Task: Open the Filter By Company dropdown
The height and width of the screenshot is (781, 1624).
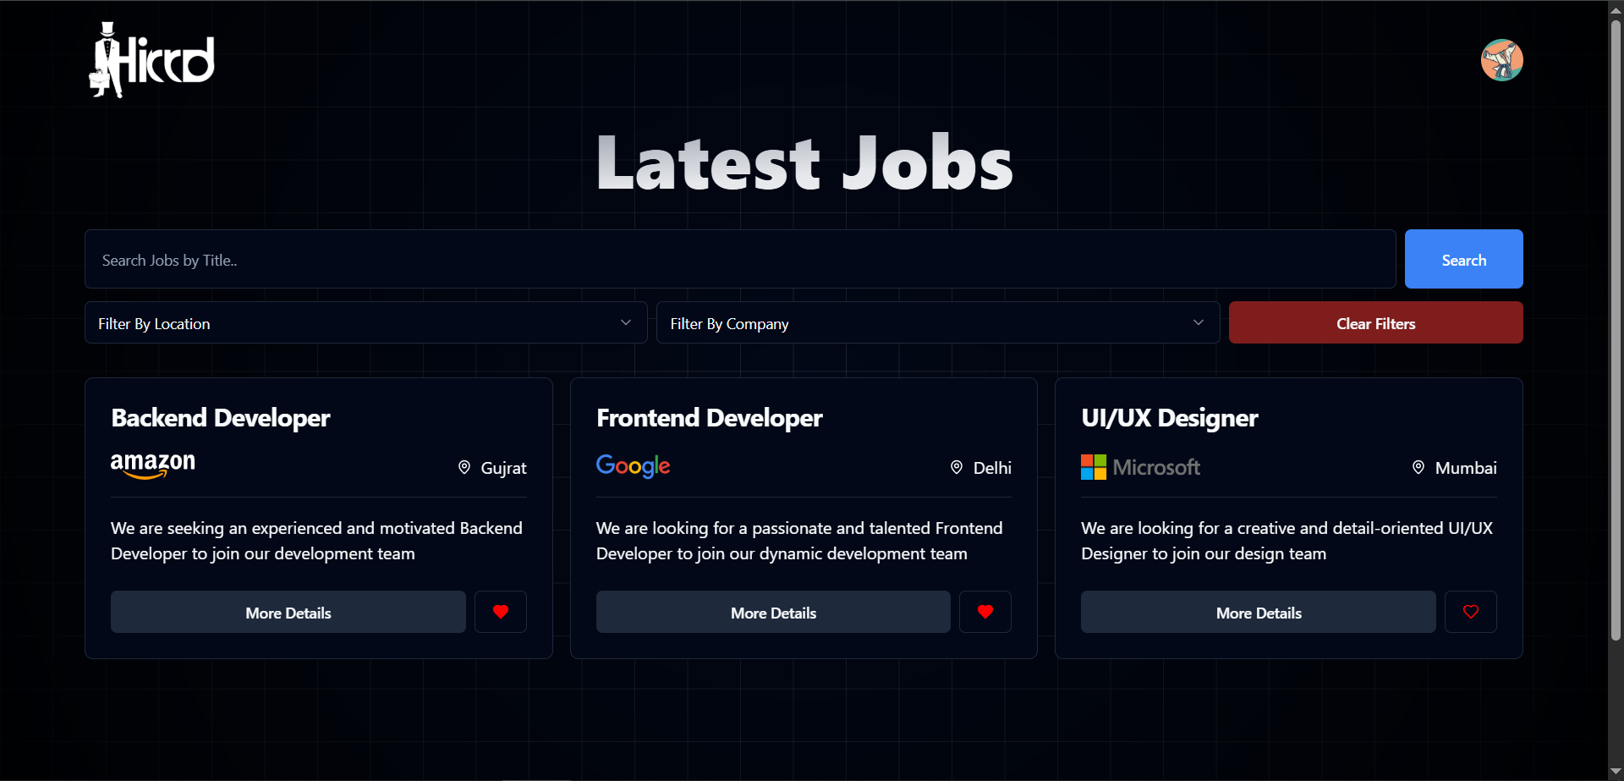Action: tap(938, 322)
